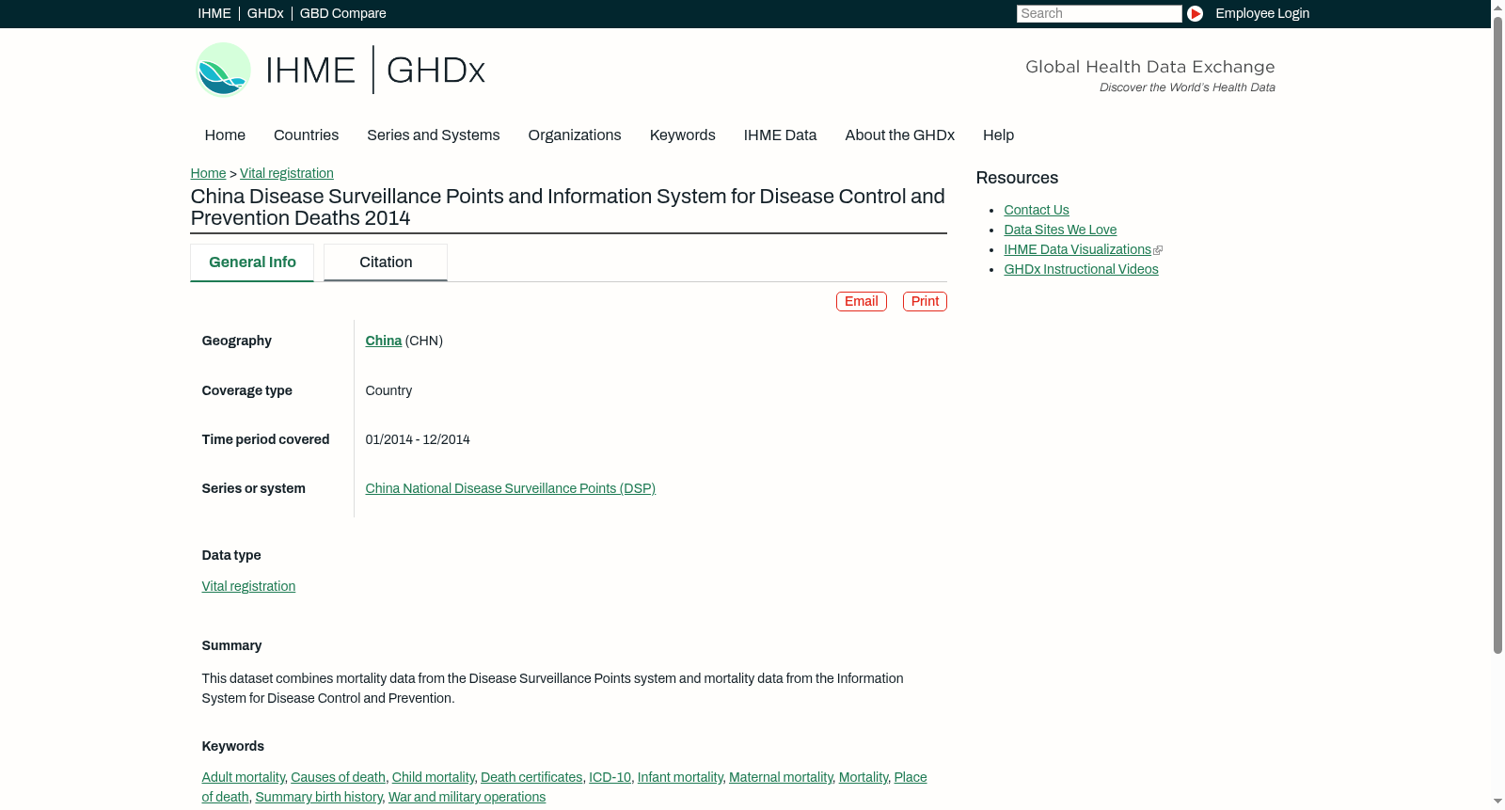The image size is (1505, 810).
Task: Open the IHME link in the top bar
Action: tap(214, 13)
